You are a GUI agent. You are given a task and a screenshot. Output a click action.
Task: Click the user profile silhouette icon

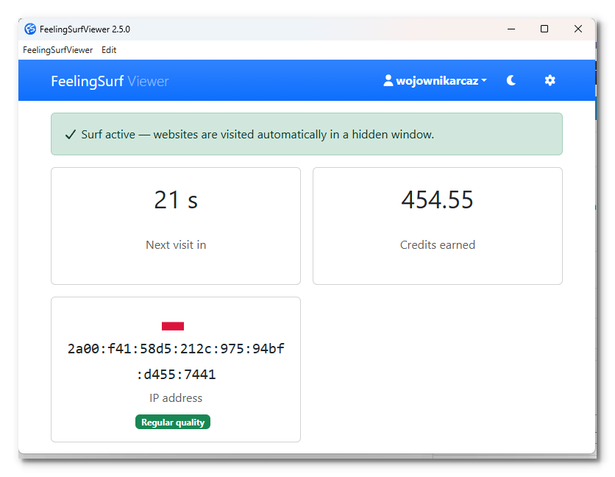click(388, 81)
